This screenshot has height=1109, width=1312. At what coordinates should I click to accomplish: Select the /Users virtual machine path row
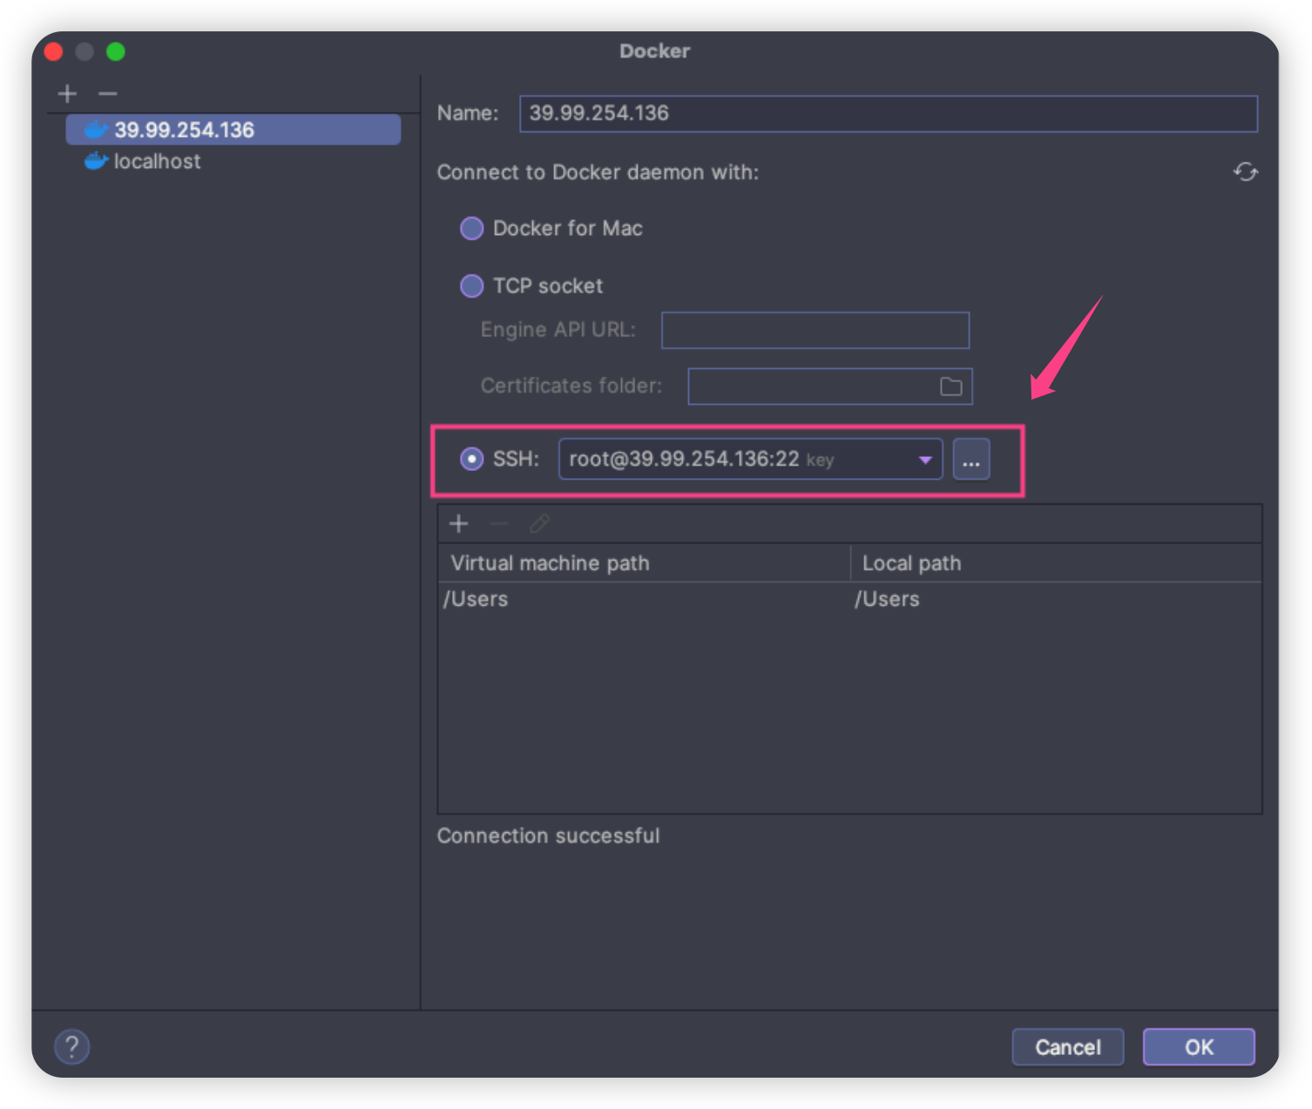click(x=643, y=599)
